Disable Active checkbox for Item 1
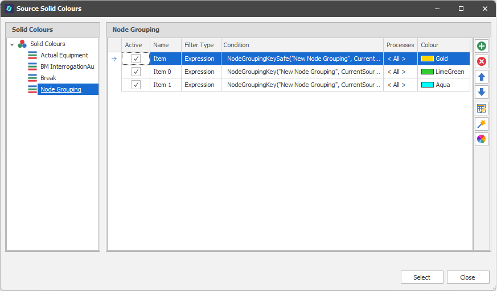This screenshot has height=291, width=497. [x=136, y=85]
